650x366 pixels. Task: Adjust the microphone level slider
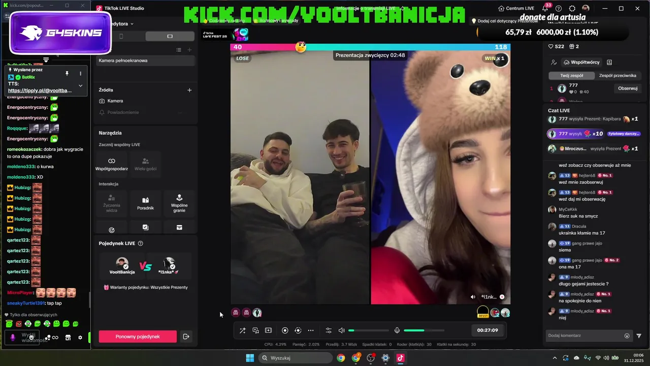point(424,330)
